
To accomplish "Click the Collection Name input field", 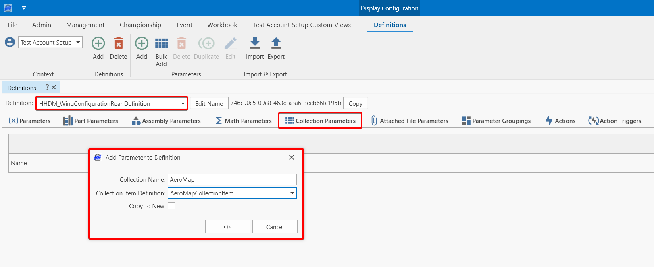I will [x=232, y=180].
